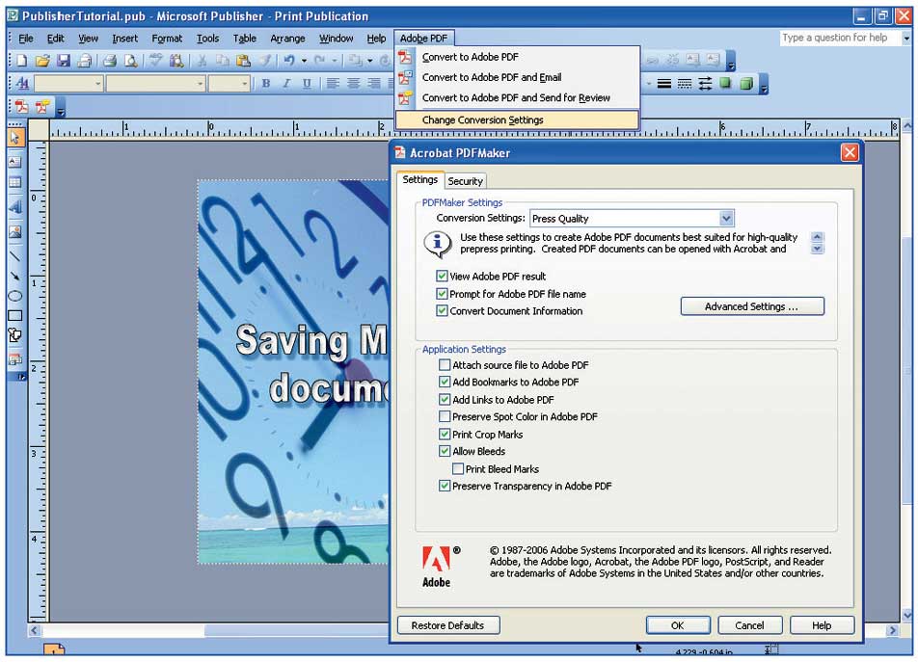Uncheck View Adobe PDF result
The image size is (918, 662).
pos(442,276)
